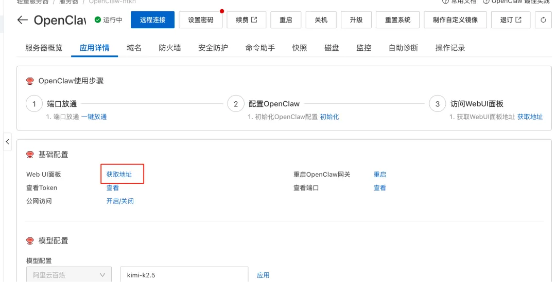The height and width of the screenshot is (282, 556).
Task: Open the 阿里云百炼 provider dropdown
Action: [x=69, y=275]
